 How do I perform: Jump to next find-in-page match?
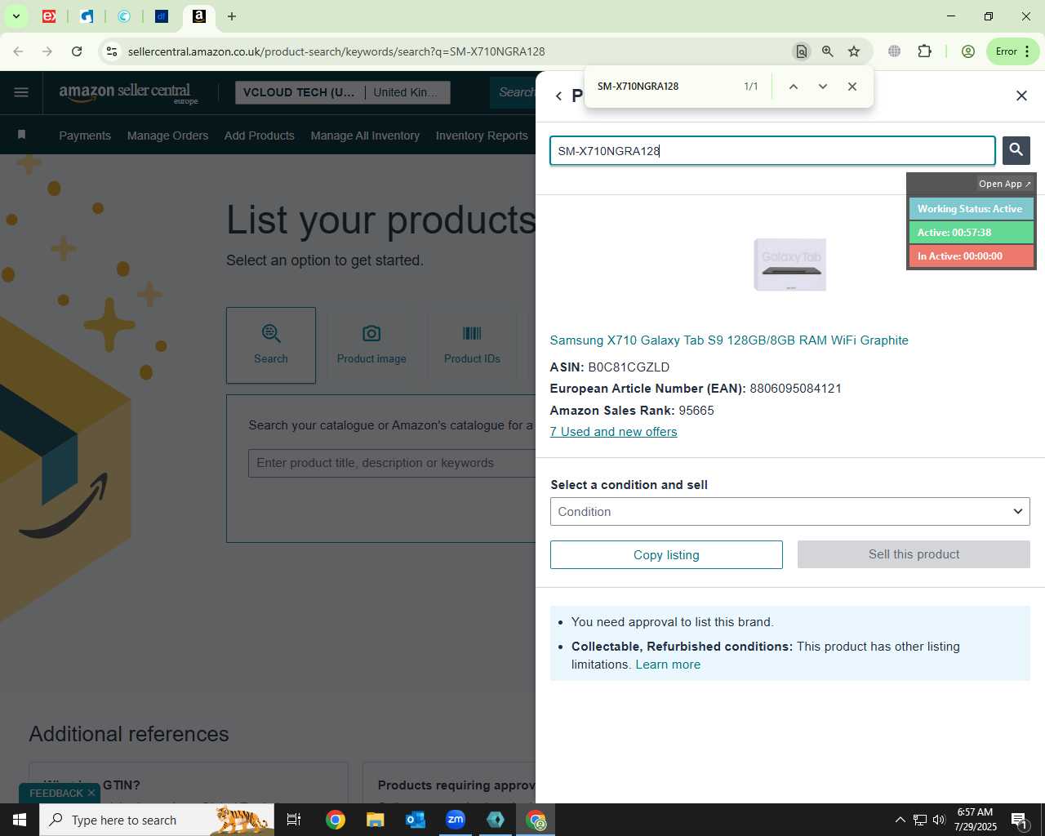(x=823, y=87)
